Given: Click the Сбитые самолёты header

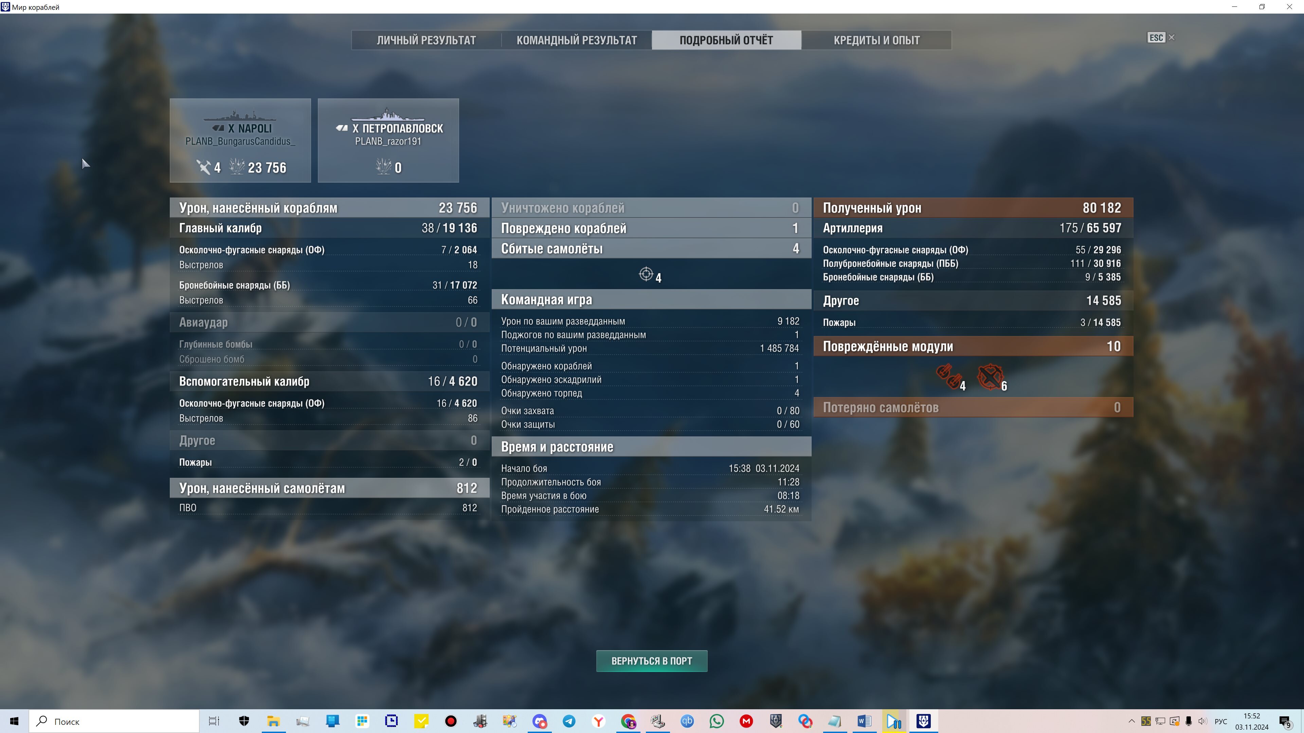Looking at the screenshot, I should tap(651, 248).
